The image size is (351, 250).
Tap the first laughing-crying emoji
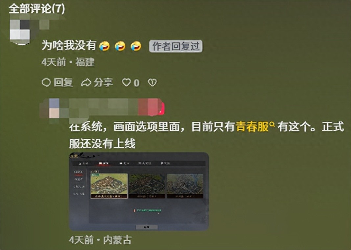[x=104, y=46]
